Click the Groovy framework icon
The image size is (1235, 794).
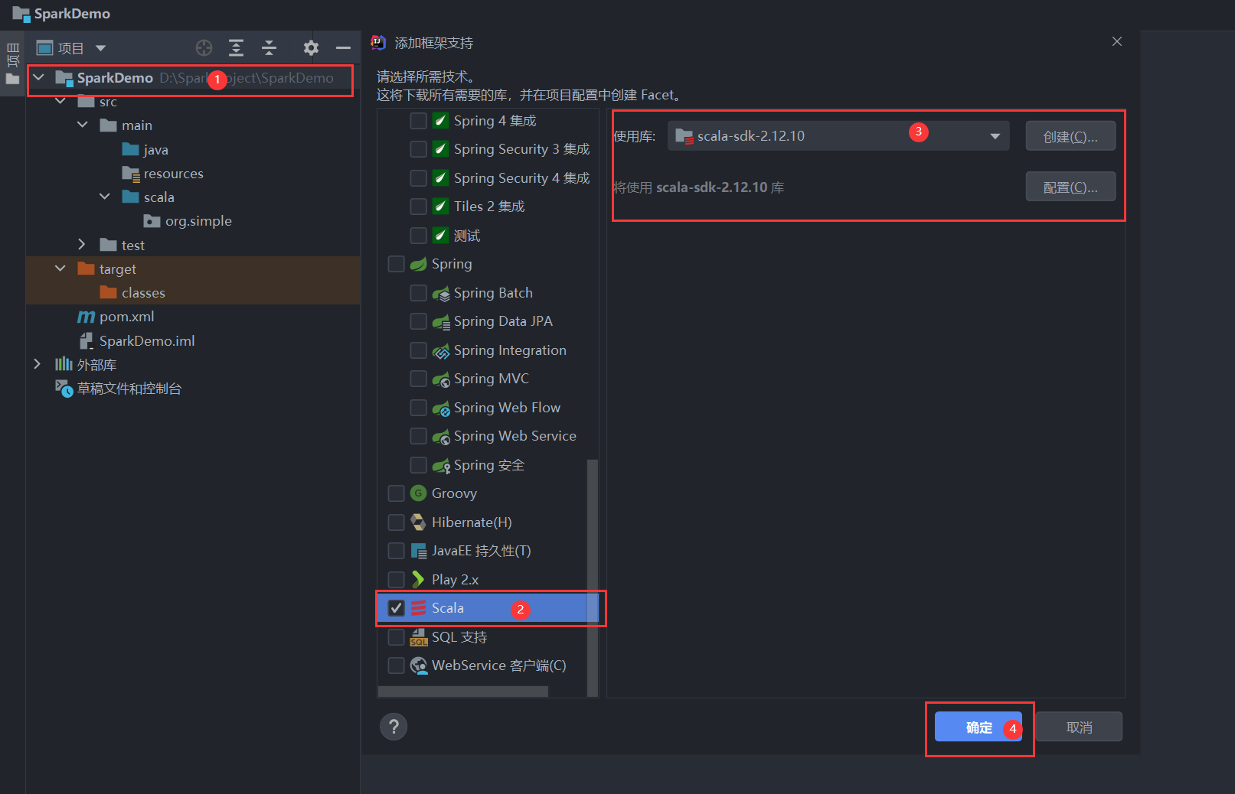click(418, 493)
